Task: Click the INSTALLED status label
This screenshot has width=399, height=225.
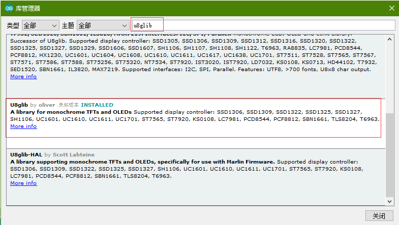Action: pyautogui.click(x=97, y=105)
